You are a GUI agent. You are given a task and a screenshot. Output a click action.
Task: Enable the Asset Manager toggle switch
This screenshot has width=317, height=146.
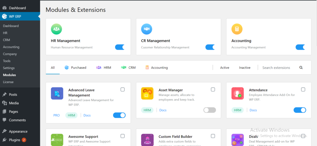210,110
